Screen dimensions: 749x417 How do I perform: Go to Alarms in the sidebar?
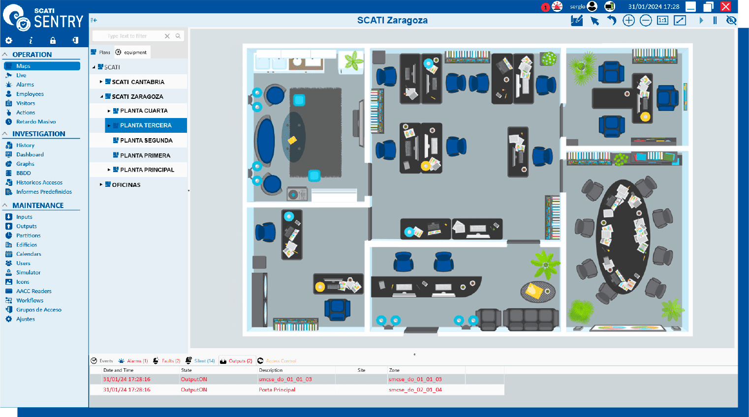click(x=25, y=85)
